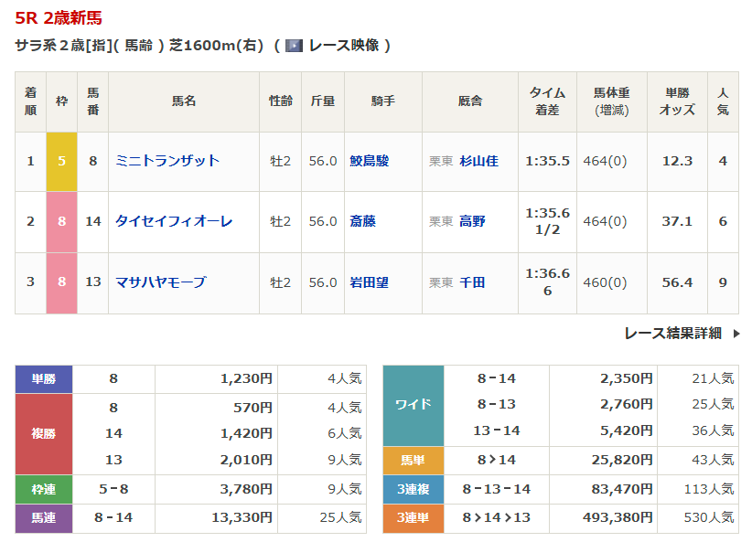The height and width of the screenshot is (542, 752).
Task: Select the 単勝 payout label
Action: coord(44,378)
